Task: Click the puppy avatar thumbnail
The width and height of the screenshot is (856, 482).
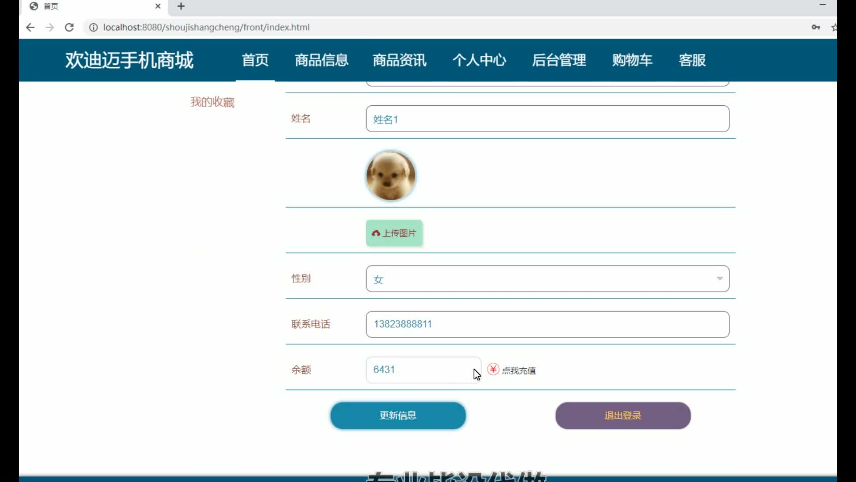Action: click(391, 175)
